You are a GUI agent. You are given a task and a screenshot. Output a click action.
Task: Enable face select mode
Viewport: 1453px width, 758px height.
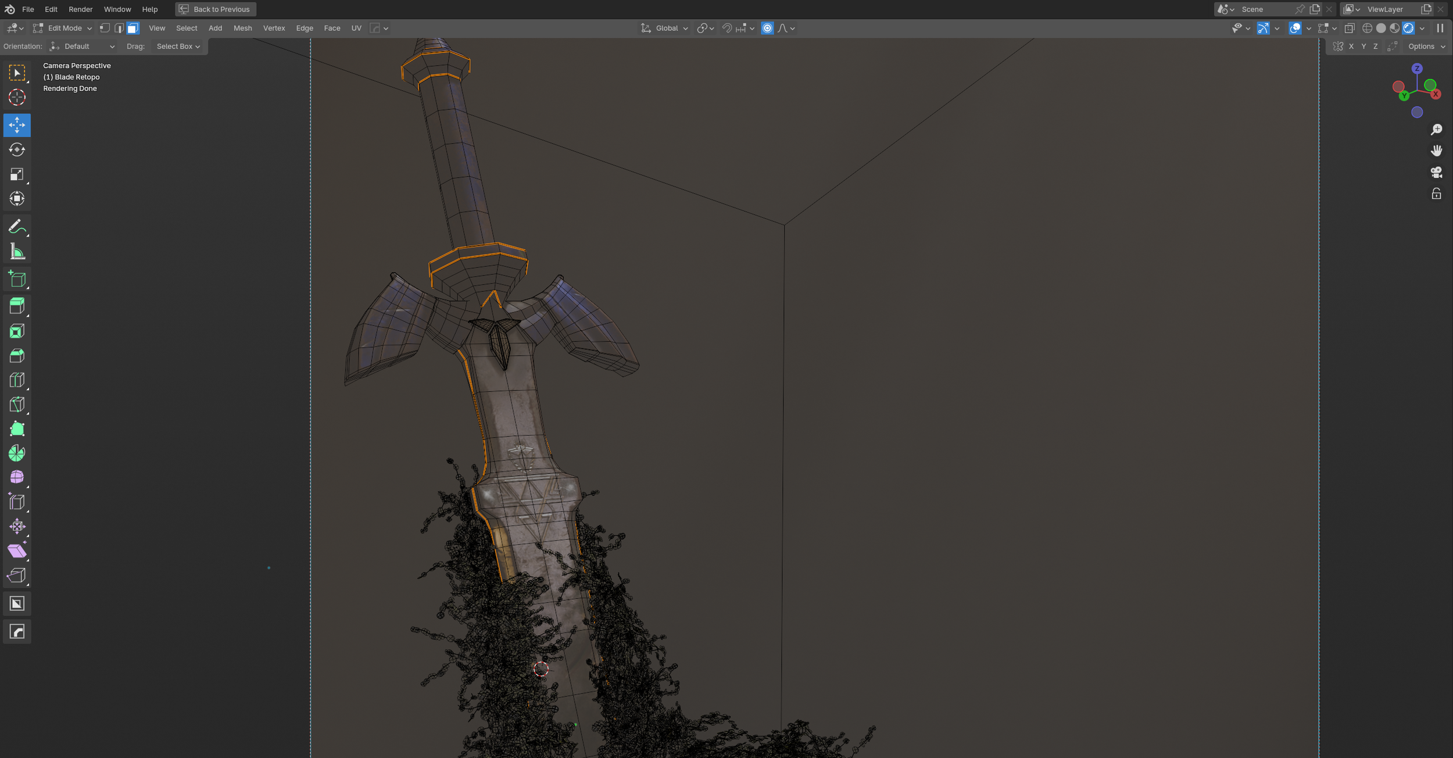tap(133, 28)
